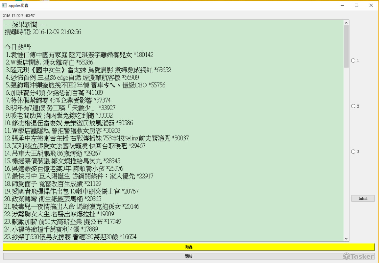Viewport: 379px width, 263px height.
Task: Click the vertical scrollbar thumb
Action: (346, 46)
